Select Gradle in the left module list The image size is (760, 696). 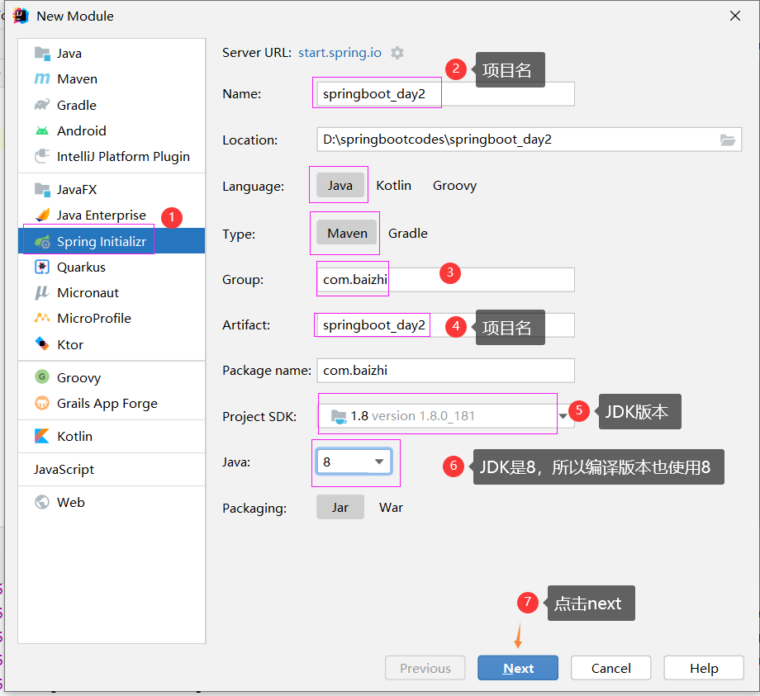point(112,105)
